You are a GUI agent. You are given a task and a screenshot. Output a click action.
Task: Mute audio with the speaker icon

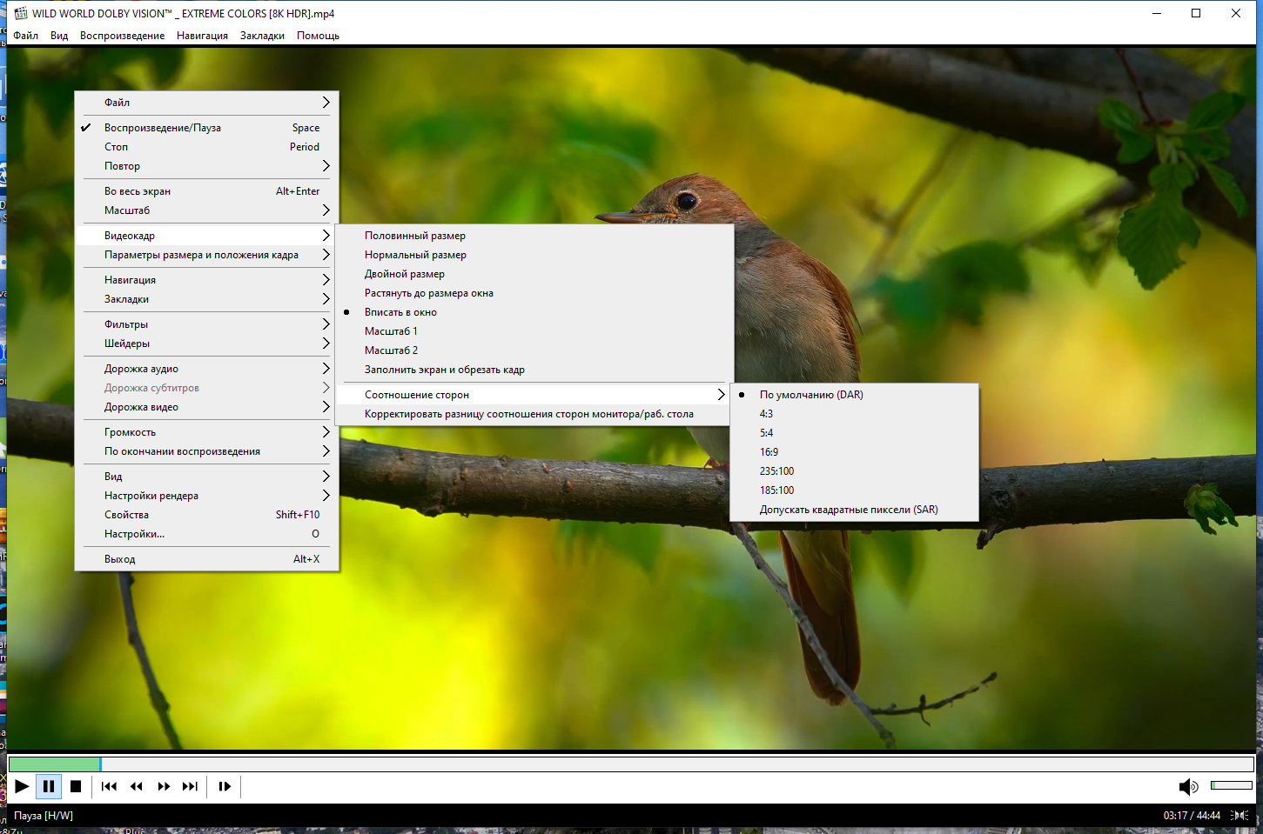(x=1188, y=787)
